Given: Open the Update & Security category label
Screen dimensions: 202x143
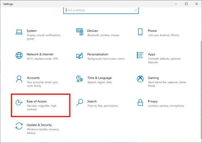Looking at the screenshot, I should 39,125.
